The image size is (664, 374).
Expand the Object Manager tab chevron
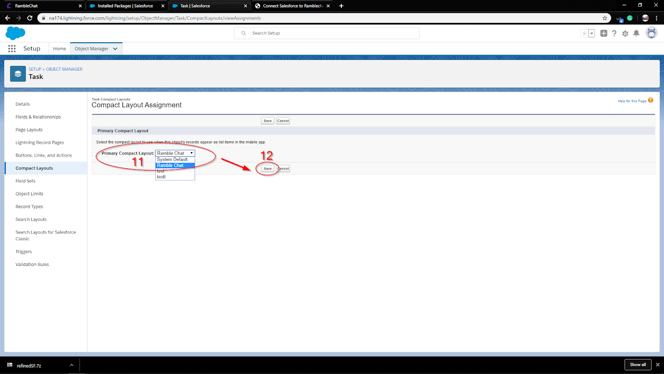(115, 49)
